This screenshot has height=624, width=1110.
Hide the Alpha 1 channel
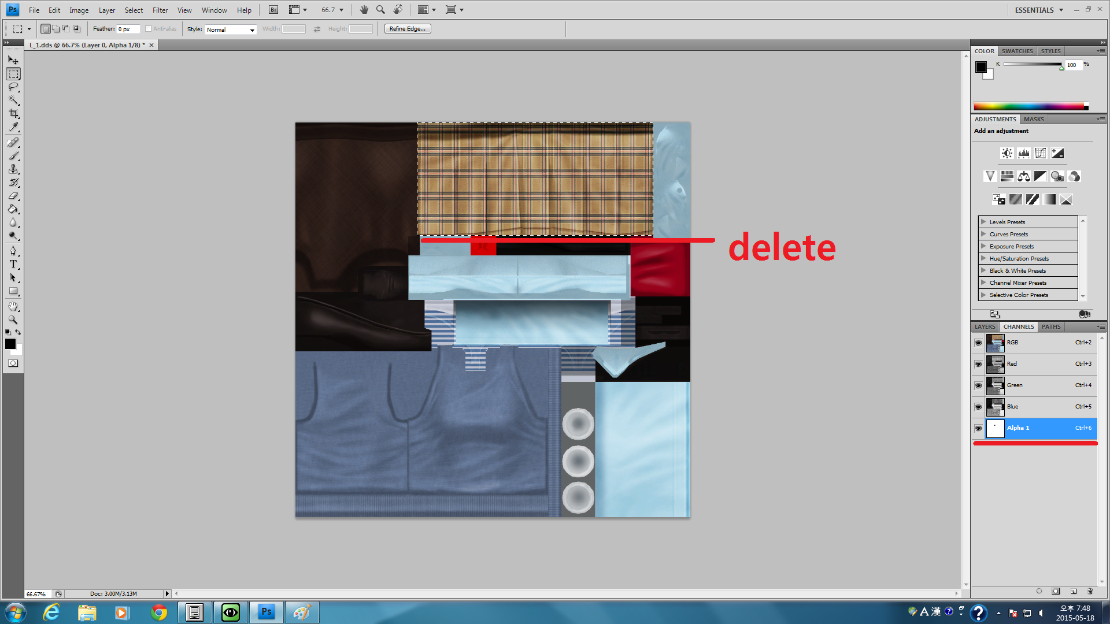[x=978, y=428]
